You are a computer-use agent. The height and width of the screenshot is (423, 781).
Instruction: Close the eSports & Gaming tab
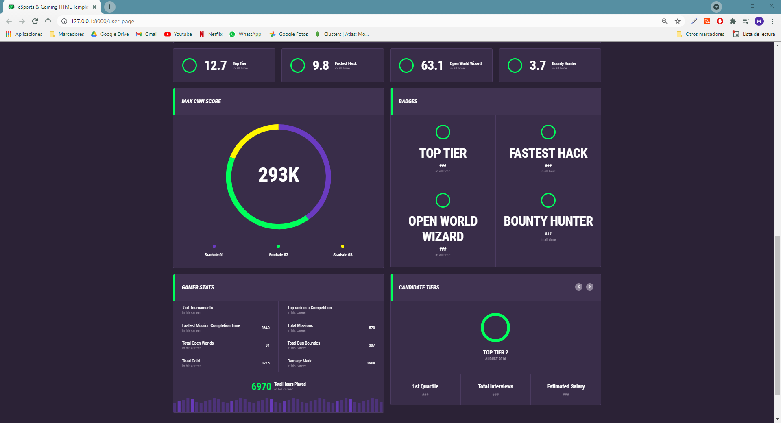94,7
